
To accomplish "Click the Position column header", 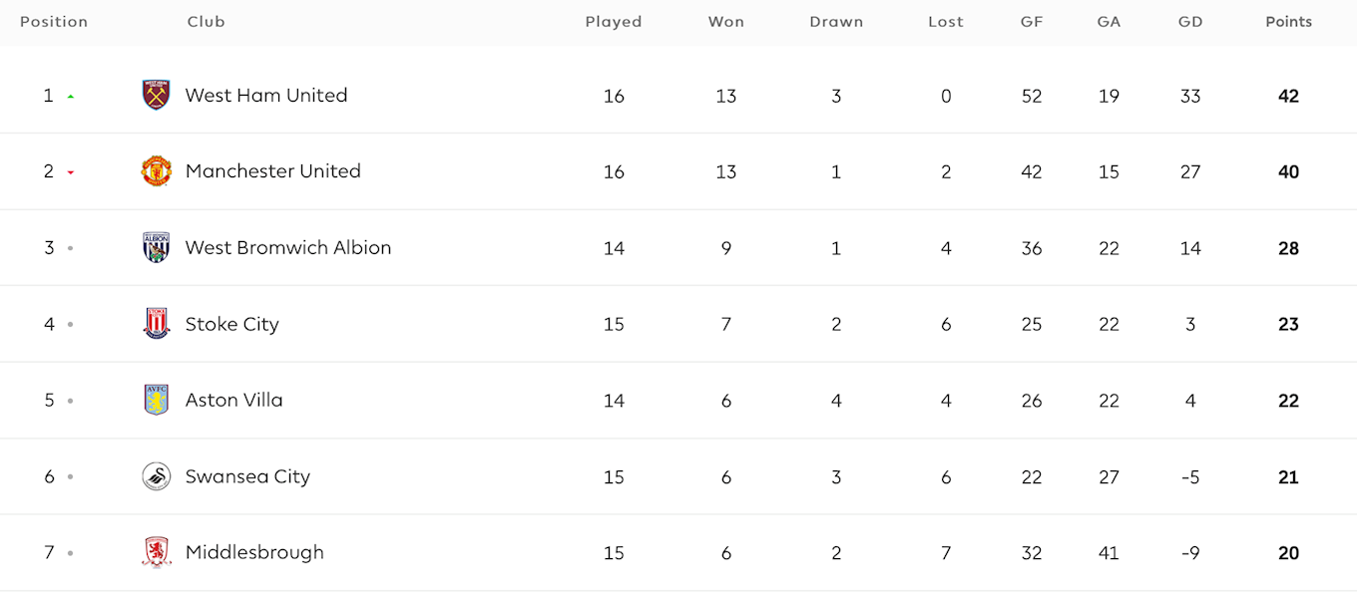I will point(54,22).
